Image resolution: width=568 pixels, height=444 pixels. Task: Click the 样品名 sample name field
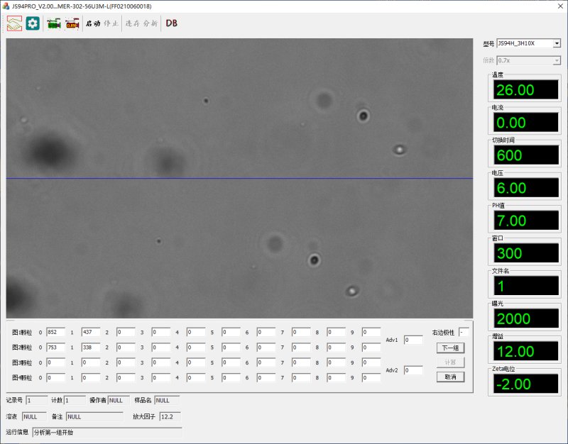coord(167,401)
